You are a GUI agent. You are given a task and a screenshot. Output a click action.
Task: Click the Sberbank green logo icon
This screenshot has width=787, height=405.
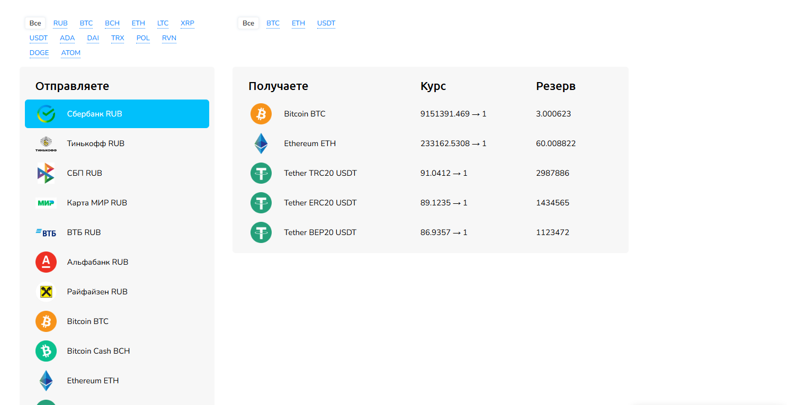(46, 114)
